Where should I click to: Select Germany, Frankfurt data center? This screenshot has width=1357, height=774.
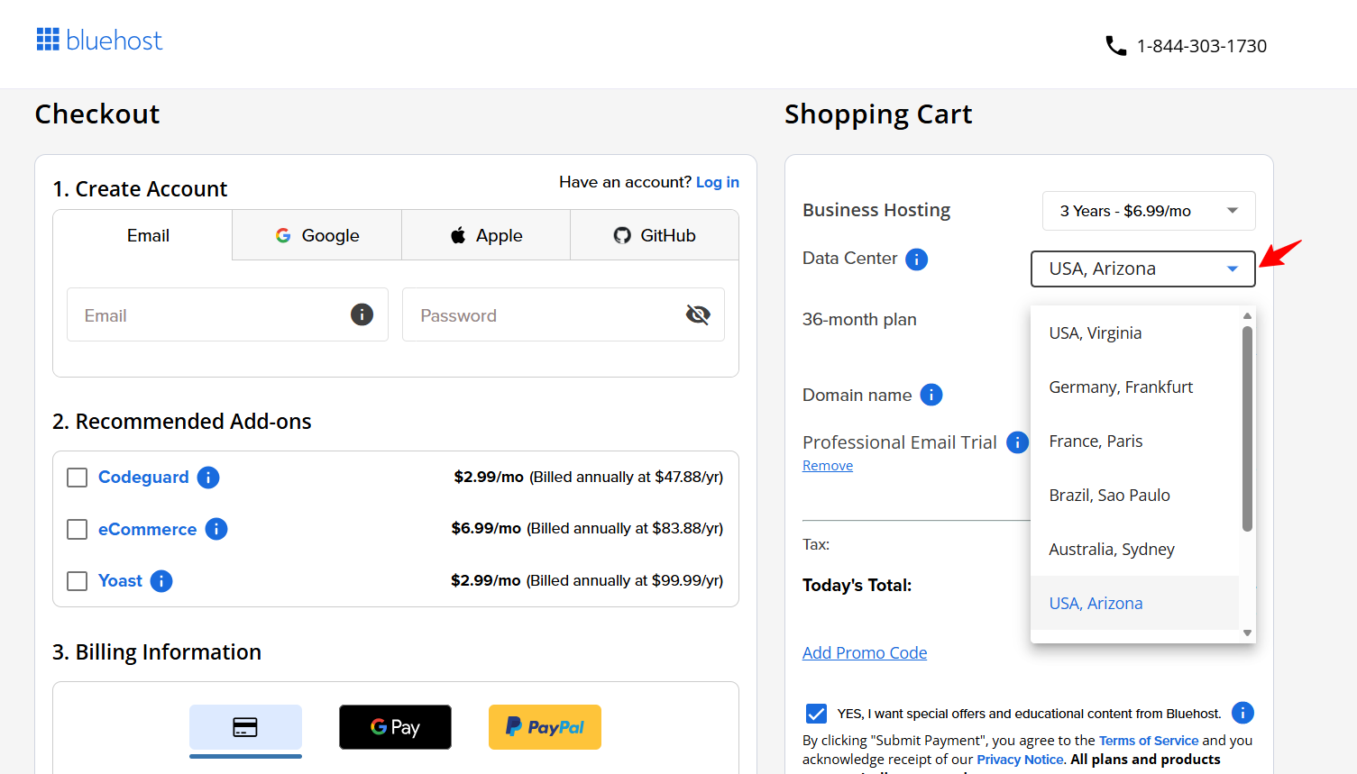click(x=1134, y=387)
